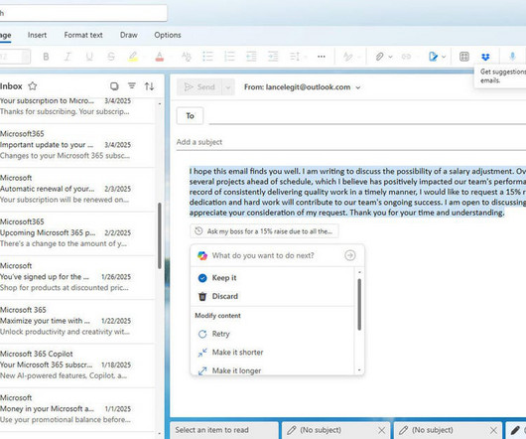
Task: Open the apps grid icon
Action: 464,57
